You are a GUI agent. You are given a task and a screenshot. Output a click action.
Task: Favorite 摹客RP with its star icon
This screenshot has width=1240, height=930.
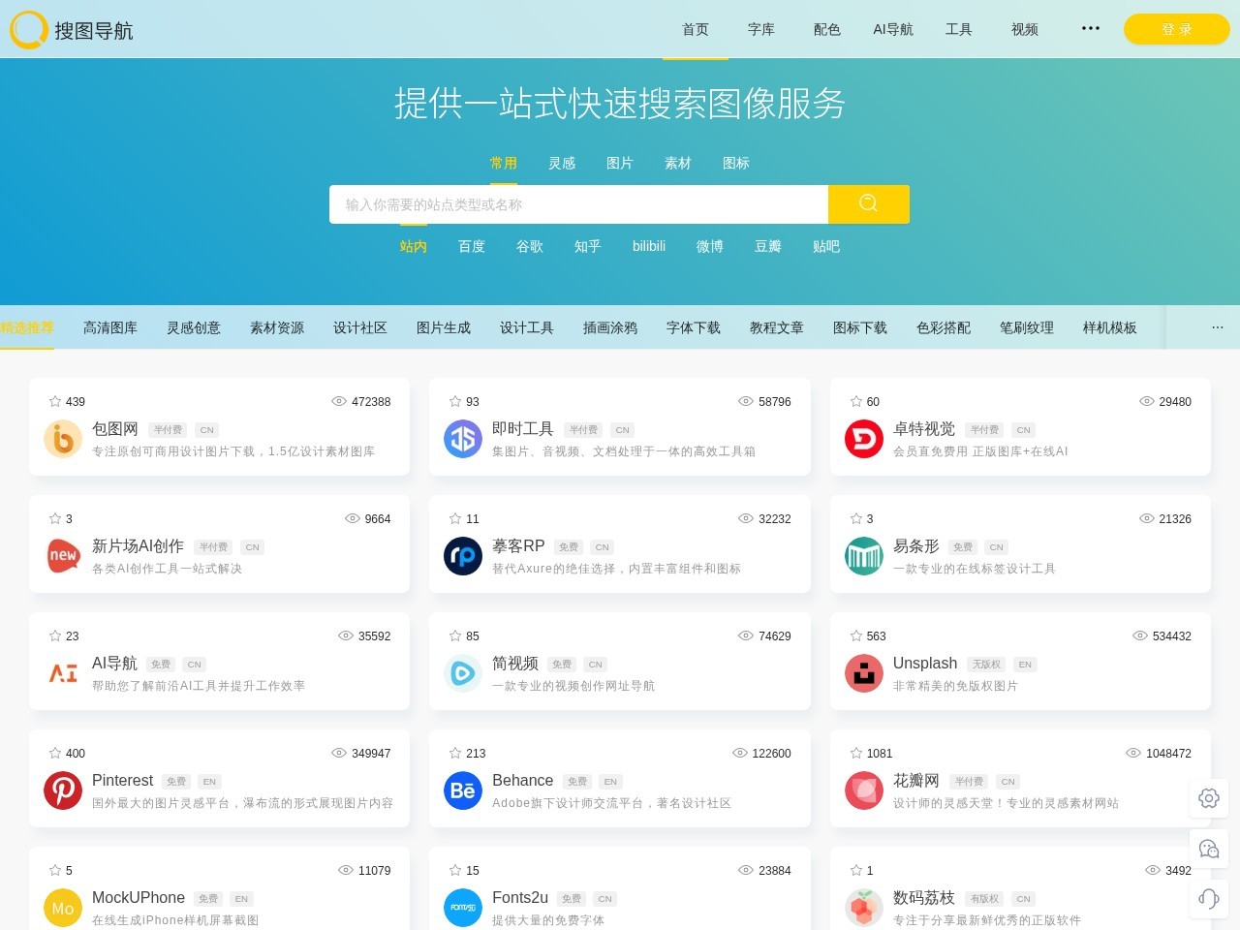[455, 518]
